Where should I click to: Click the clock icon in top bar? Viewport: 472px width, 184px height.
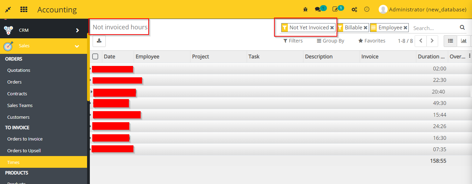(x=367, y=9)
